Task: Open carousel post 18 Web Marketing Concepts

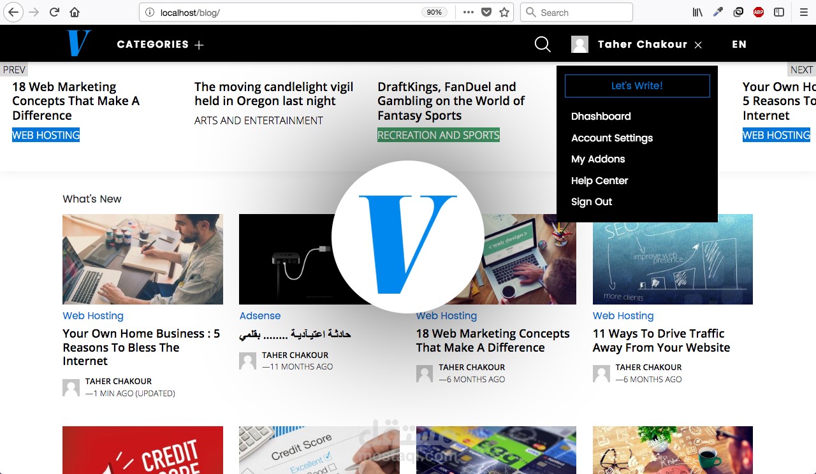Action: (76, 101)
